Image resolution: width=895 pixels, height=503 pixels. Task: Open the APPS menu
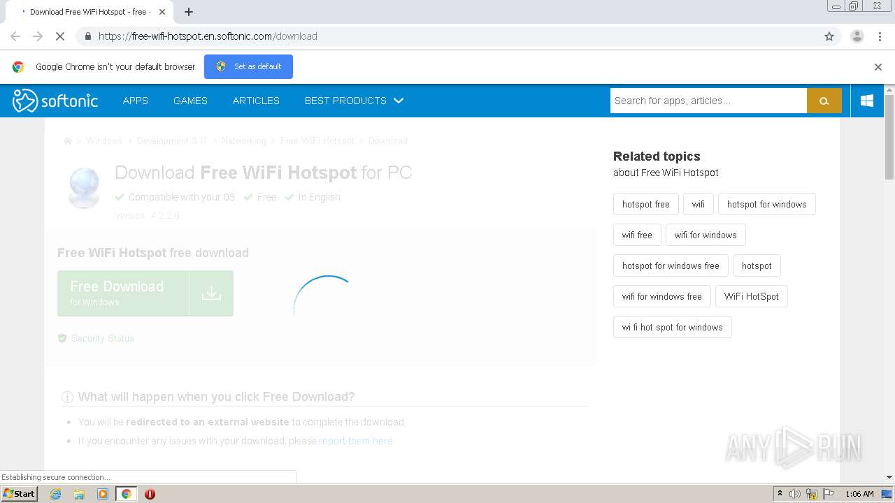click(136, 101)
